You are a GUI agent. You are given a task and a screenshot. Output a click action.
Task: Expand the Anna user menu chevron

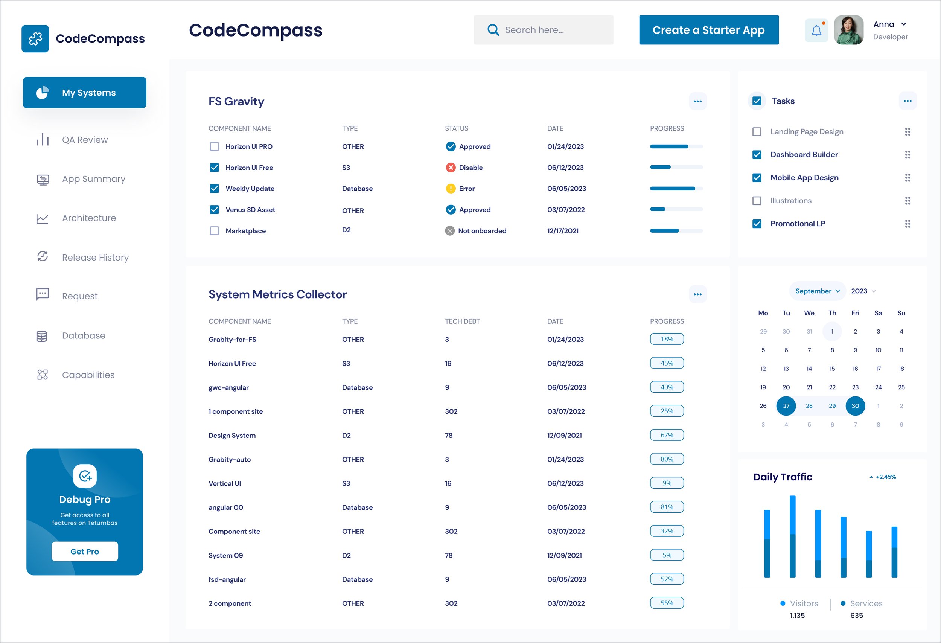pyautogui.click(x=904, y=24)
